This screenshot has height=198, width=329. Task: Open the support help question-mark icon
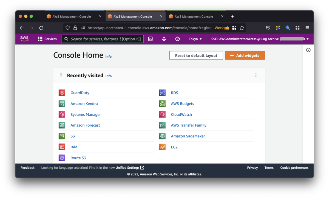coord(177,39)
